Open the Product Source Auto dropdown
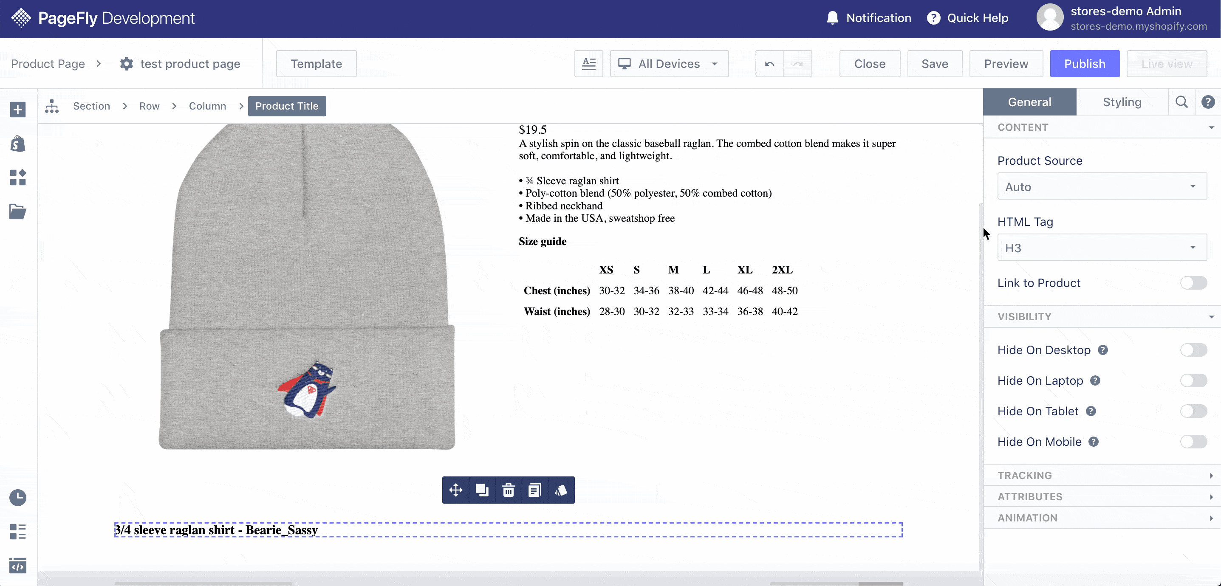The width and height of the screenshot is (1221, 586). point(1102,187)
